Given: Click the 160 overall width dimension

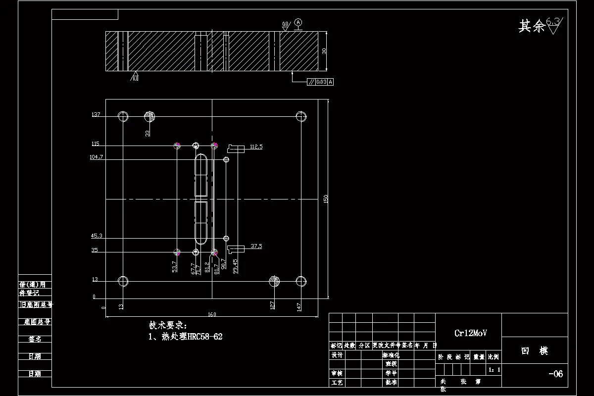Looking at the screenshot, I should pyautogui.click(x=212, y=314).
